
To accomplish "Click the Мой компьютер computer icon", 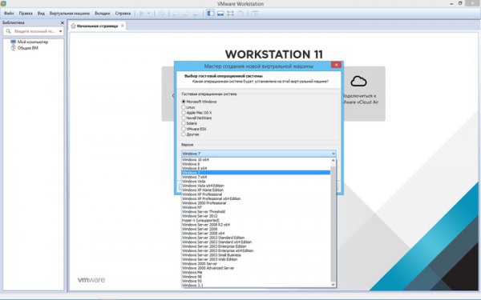I will [x=13, y=42].
